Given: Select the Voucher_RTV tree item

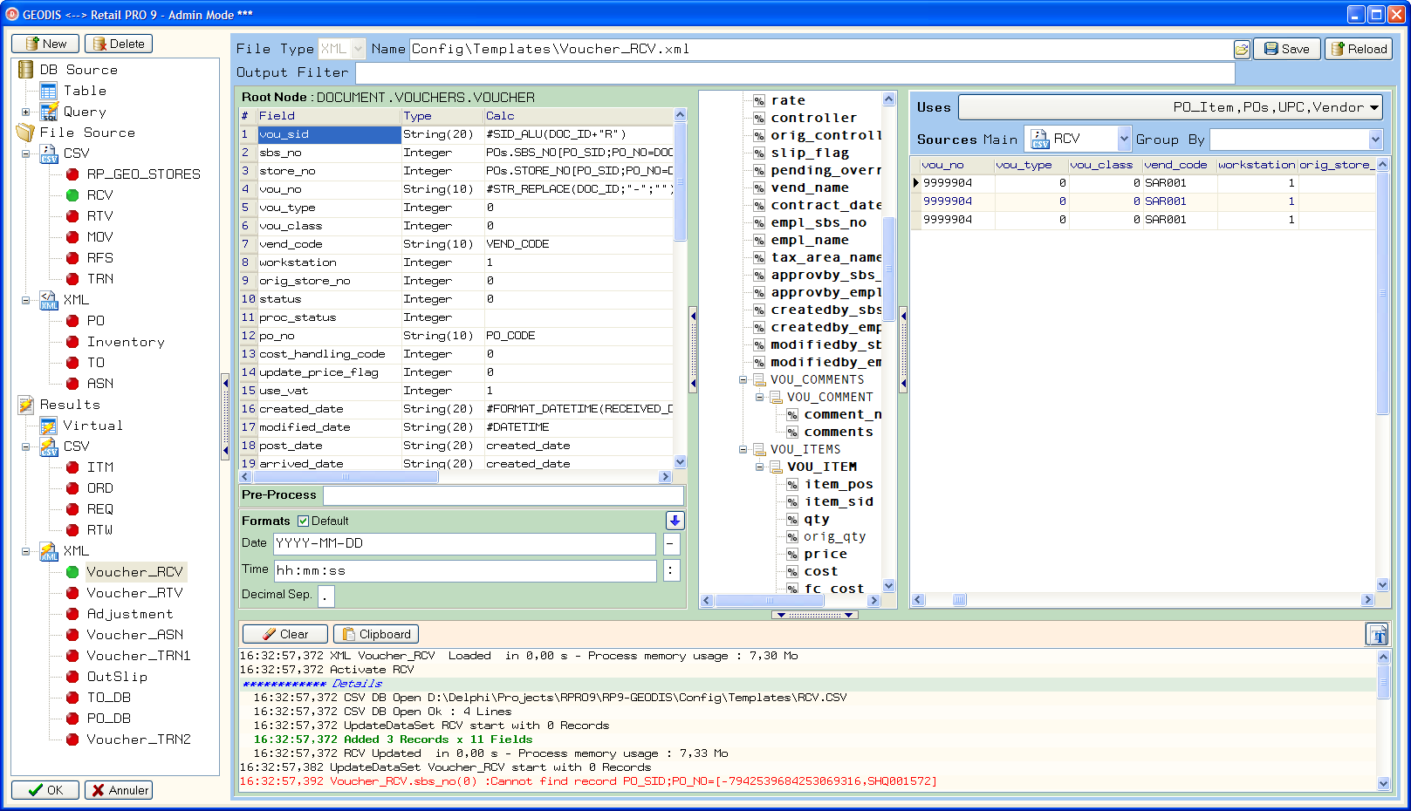Looking at the screenshot, I should click(134, 593).
